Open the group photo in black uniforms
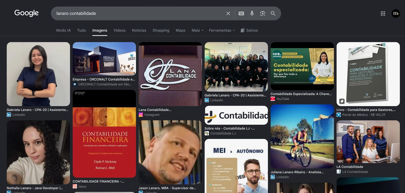 click(236, 67)
